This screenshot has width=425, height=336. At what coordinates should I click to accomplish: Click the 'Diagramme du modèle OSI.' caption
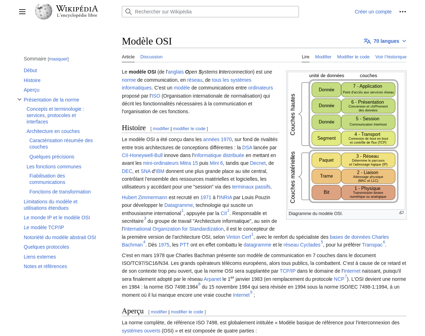pos(316,214)
